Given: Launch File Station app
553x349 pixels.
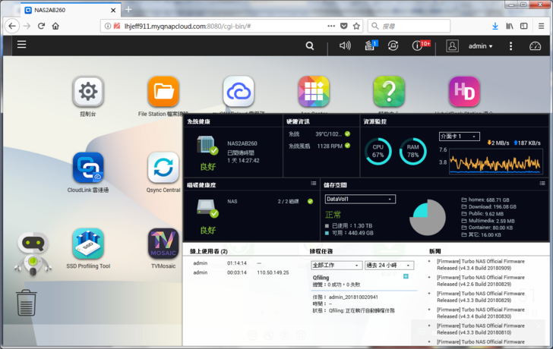Looking at the screenshot, I should tap(163, 92).
